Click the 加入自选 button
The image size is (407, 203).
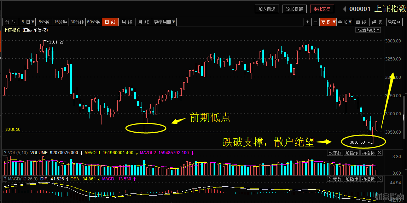click(267, 9)
